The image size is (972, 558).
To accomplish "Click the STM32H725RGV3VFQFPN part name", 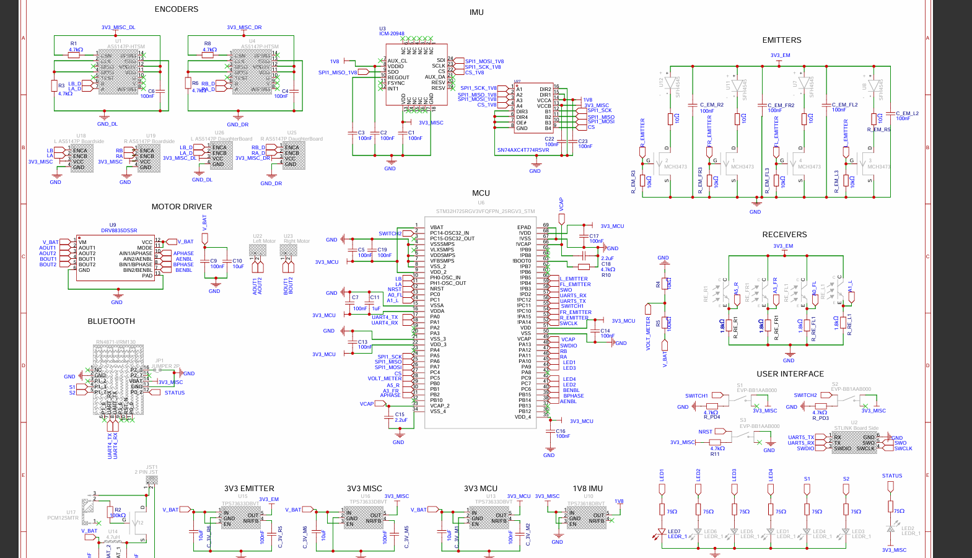I will click(x=485, y=211).
